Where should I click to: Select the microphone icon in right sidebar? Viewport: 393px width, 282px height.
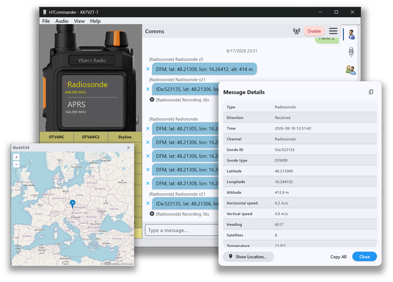coord(351,52)
